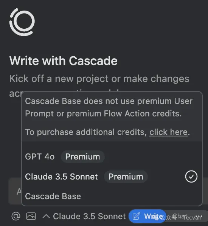Select Claude 3.5 Sonnet in the model list

click(112, 176)
